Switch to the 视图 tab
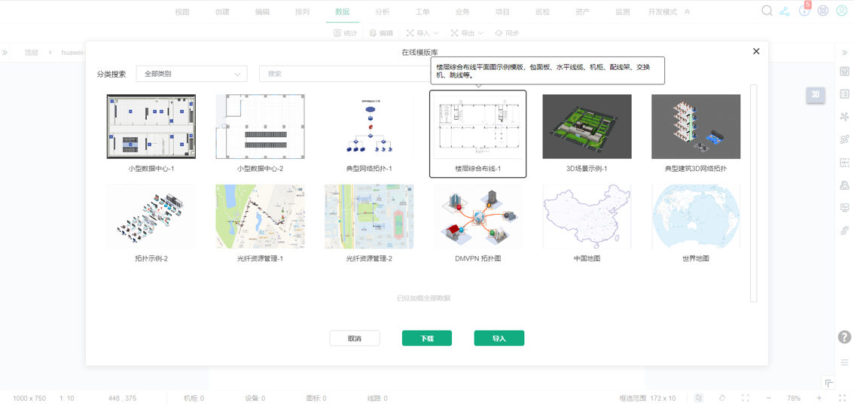This screenshot has width=854, height=406. coord(182,11)
